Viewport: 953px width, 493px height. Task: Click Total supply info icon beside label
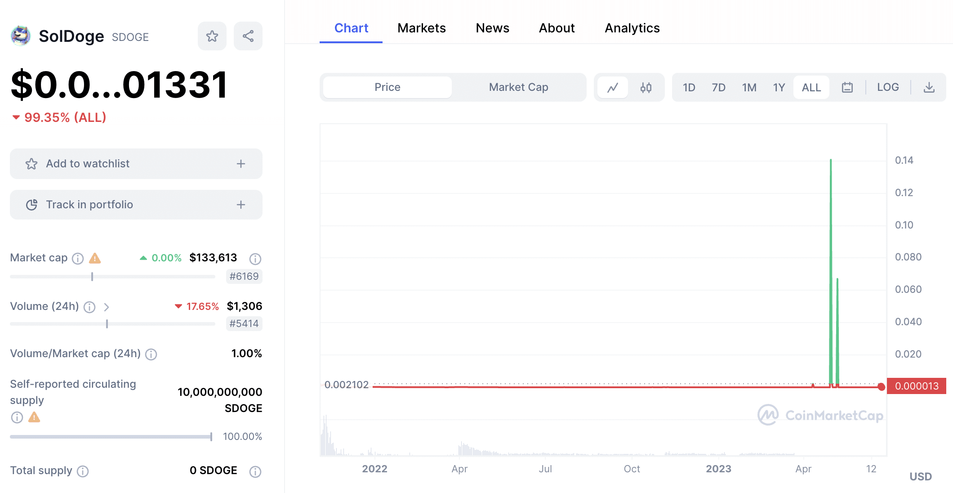(83, 471)
